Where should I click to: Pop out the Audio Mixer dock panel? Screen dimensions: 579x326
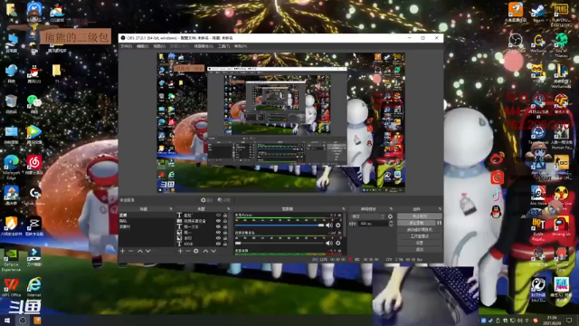tap(344, 209)
